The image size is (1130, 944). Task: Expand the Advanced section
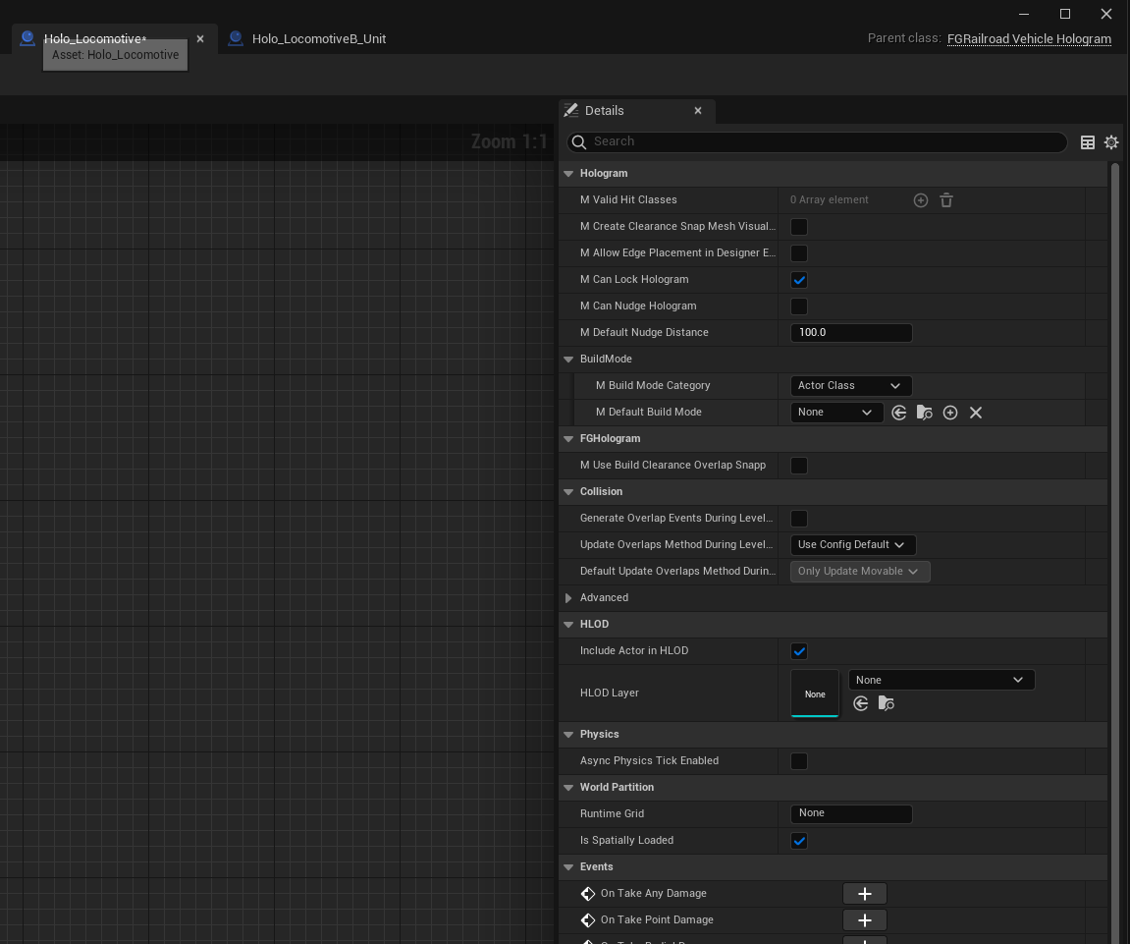click(x=568, y=598)
